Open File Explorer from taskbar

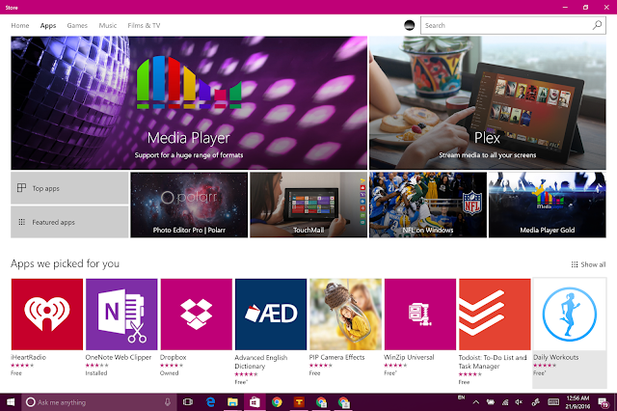232,402
